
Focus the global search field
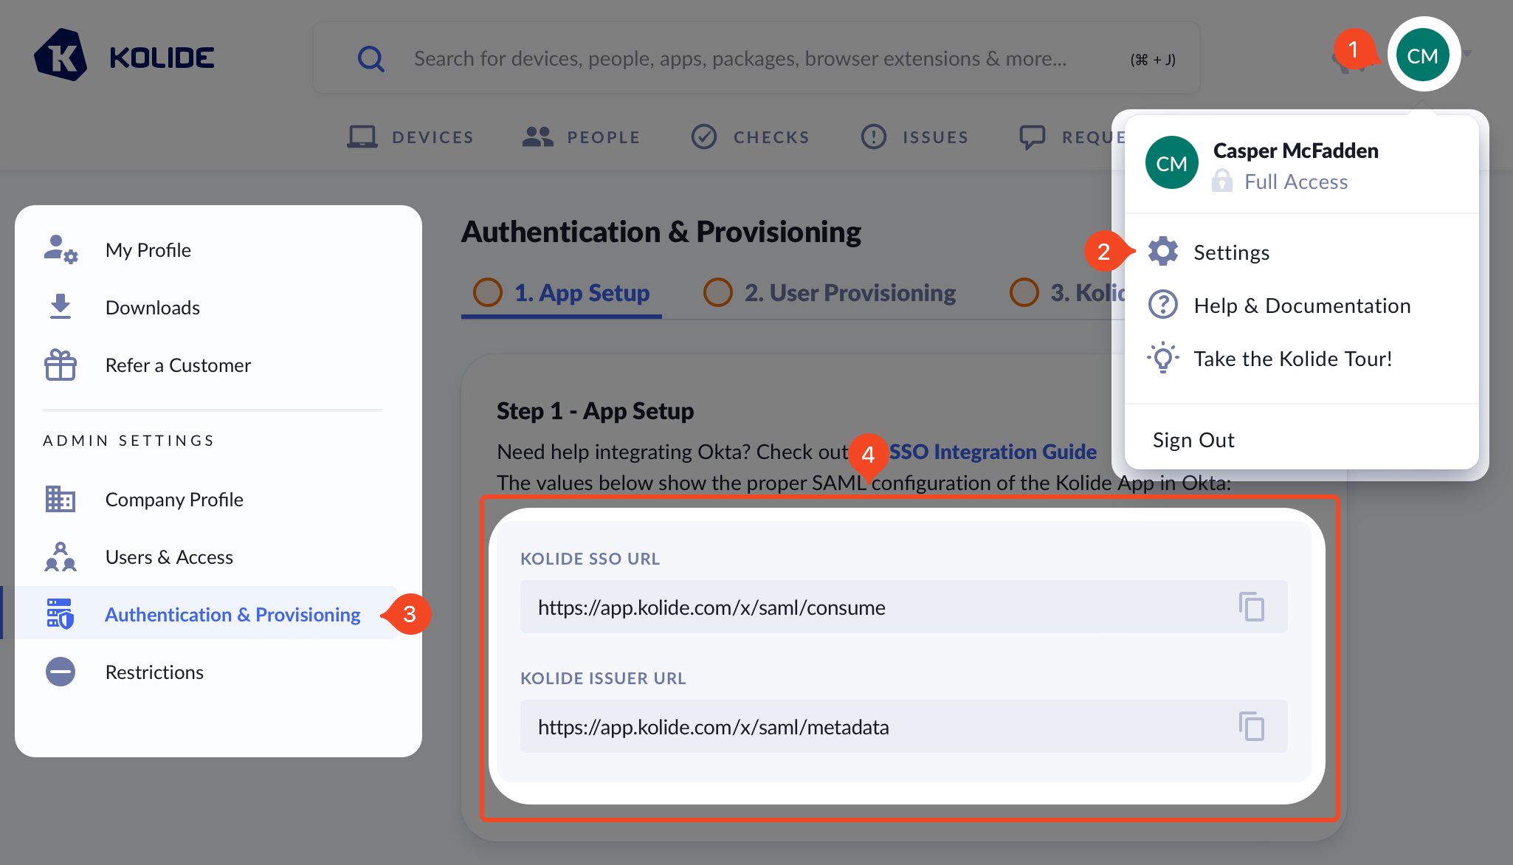[x=756, y=58]
